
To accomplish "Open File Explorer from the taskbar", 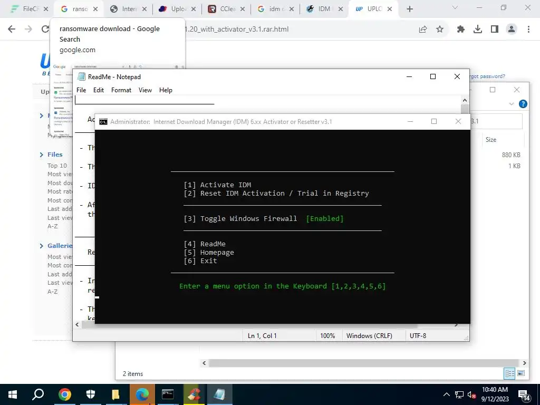I will click(115, 394).
